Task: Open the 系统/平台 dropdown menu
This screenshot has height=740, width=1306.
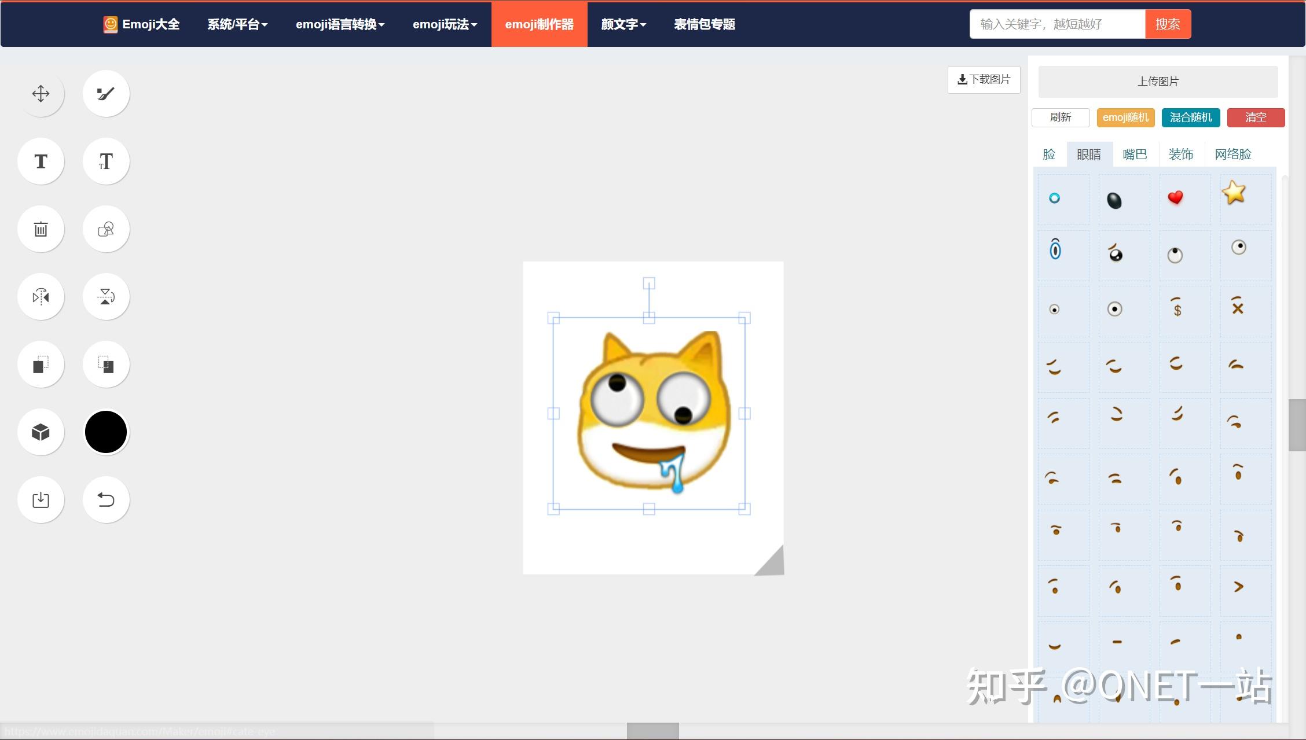Action: pyautogui.click(x=237, y=24)
